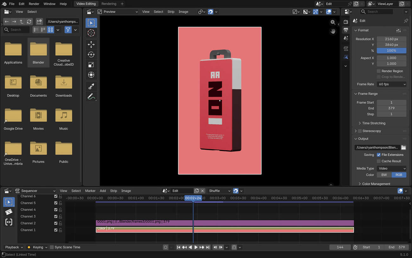The height and width of the screenshot is (258, 412).
Task: Activate the Blade tool in sequencer
Action: coord(9,212)
